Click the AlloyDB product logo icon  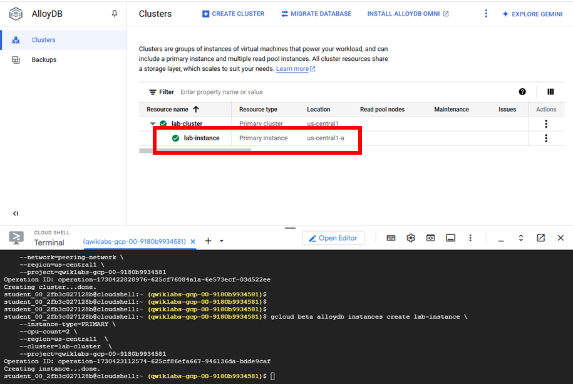(x=16, y=14)
